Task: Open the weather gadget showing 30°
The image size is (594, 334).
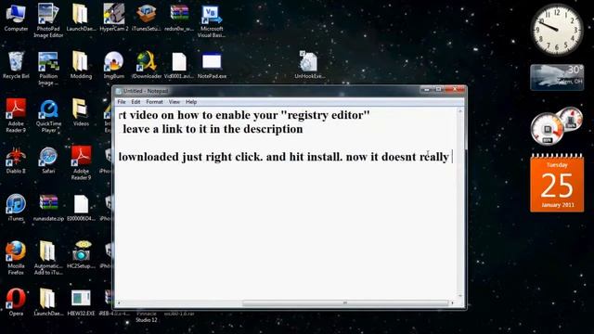Action: pos(557,77)
